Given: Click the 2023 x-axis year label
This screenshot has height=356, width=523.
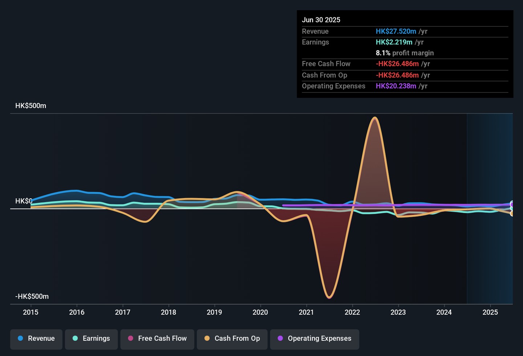Looking at the screenshot, I should 398,312.
